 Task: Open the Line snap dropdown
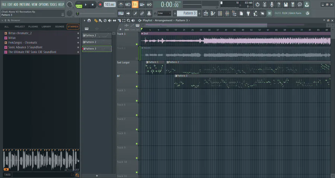point(164,13)
